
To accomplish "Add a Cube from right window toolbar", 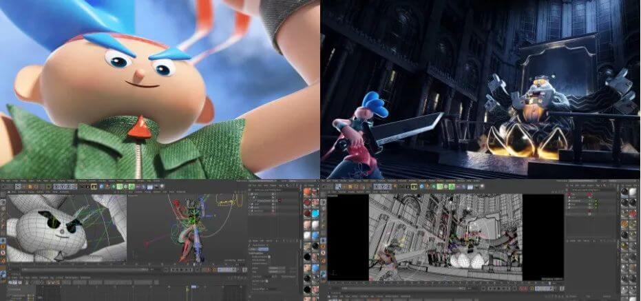I will coord(422,187).
